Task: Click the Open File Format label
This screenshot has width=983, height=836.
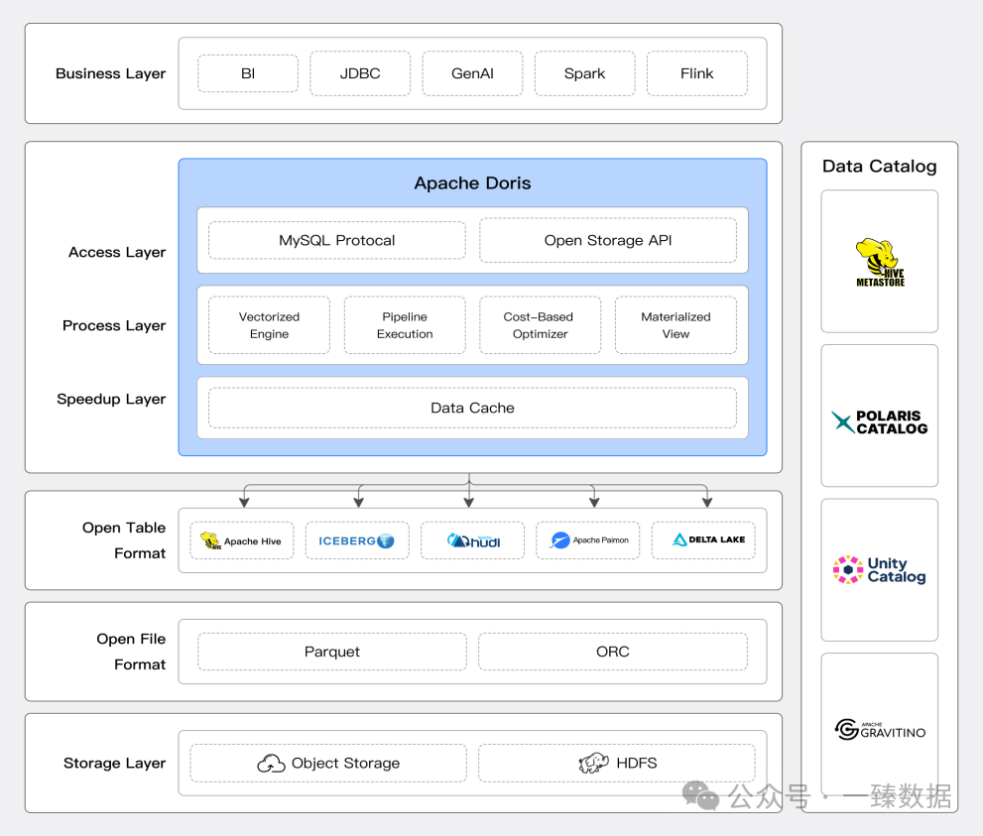Action: click(130, 652)
